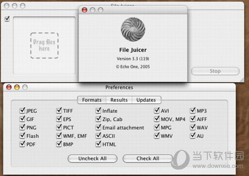249x176 pixels.
Task: Select the Formats tab
Action: 92,100
